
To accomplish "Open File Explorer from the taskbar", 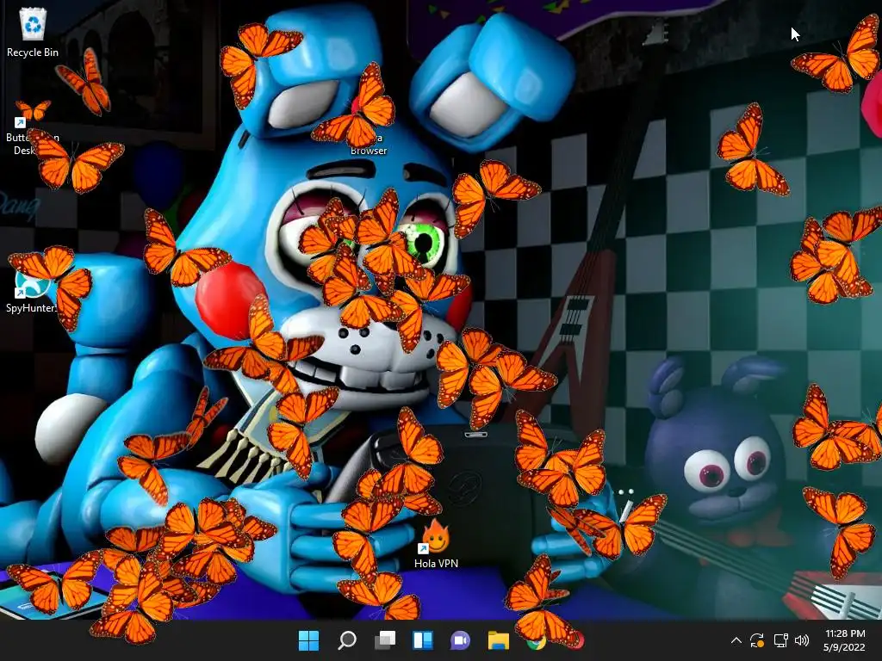I will 499,640.
